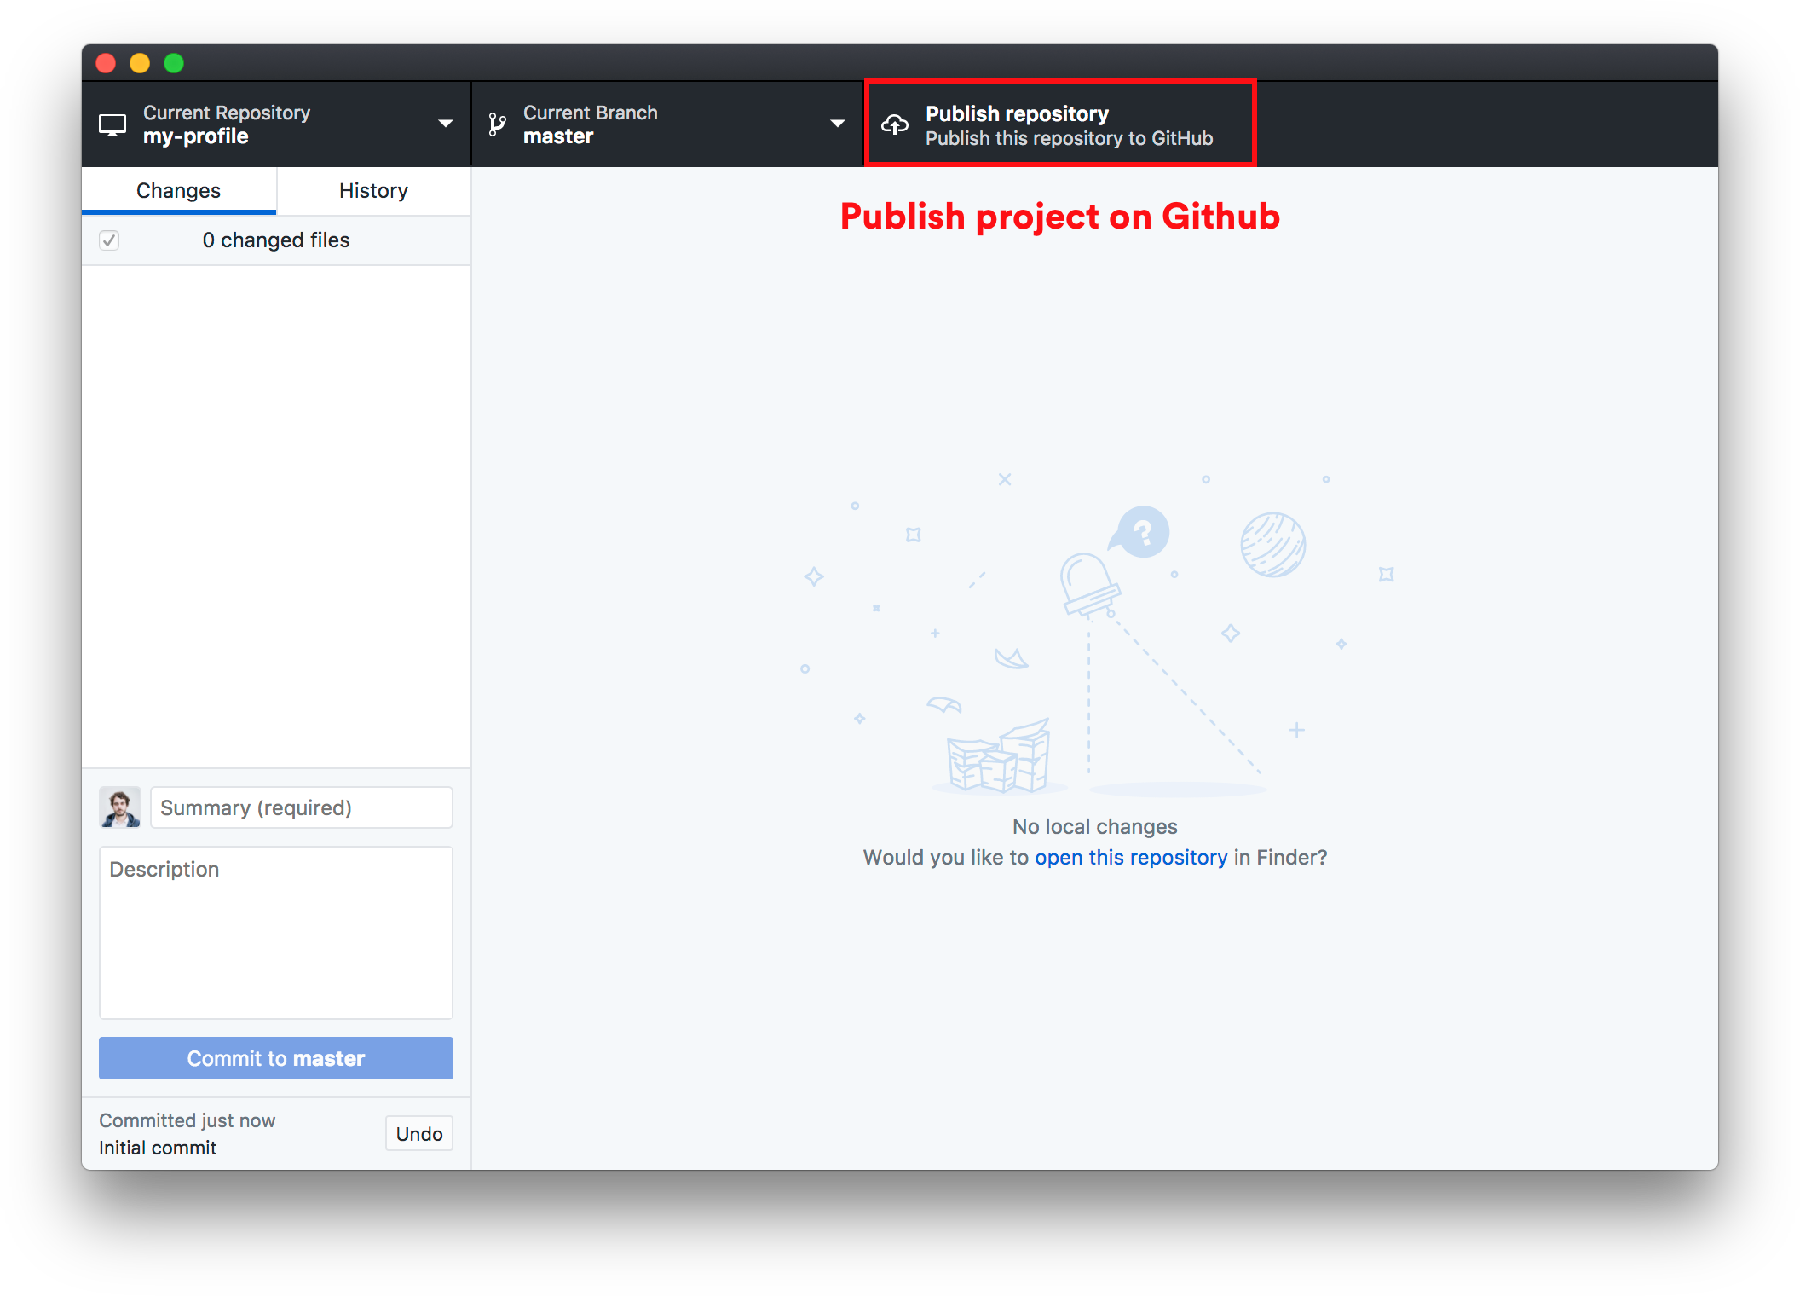Click the user avatar beside Summary field

[x=120, y=807]
